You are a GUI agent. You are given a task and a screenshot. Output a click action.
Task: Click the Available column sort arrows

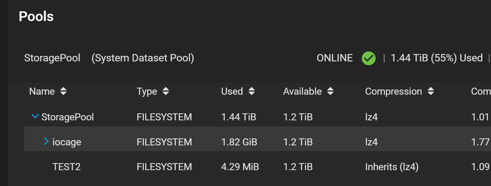click(330, 91)
